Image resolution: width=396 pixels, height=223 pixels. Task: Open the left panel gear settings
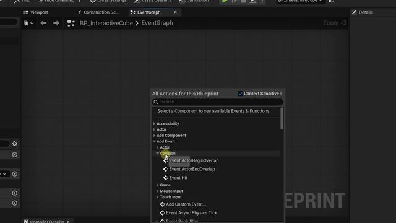15,144
